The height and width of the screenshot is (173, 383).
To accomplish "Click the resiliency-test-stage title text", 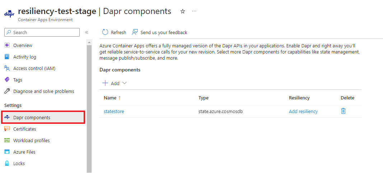I will click(x=57, y=11).
